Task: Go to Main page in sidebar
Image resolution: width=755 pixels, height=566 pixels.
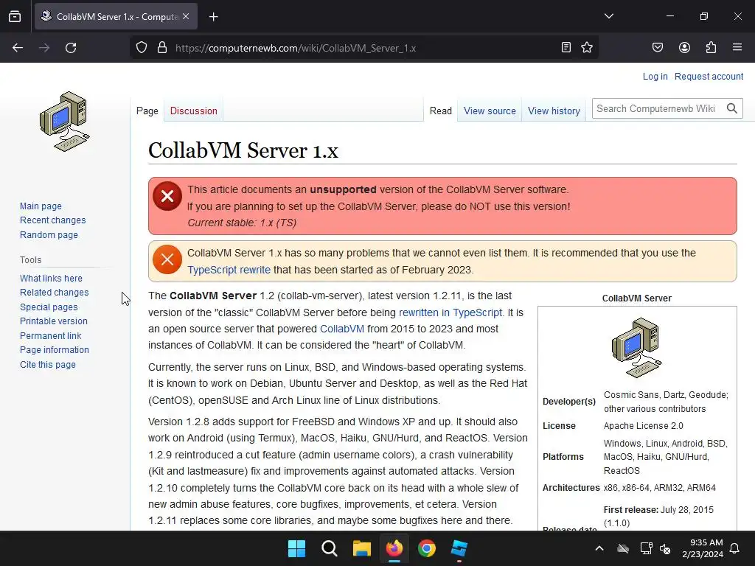Action: point(41,206)
